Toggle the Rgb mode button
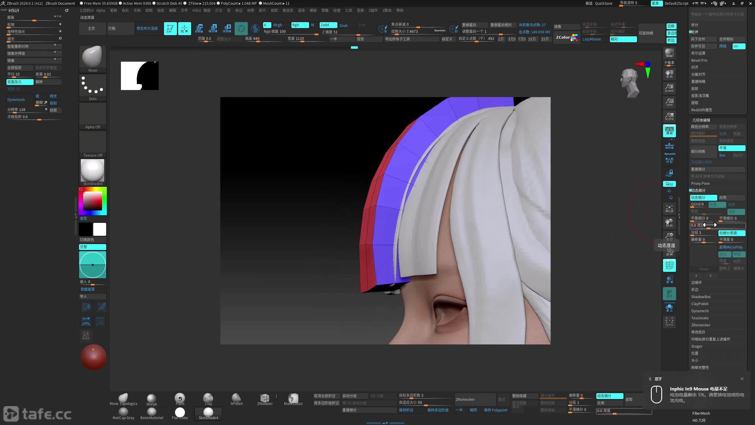This screenshot has height=425, width=755. pyautogui.click(x=300, y=25)
